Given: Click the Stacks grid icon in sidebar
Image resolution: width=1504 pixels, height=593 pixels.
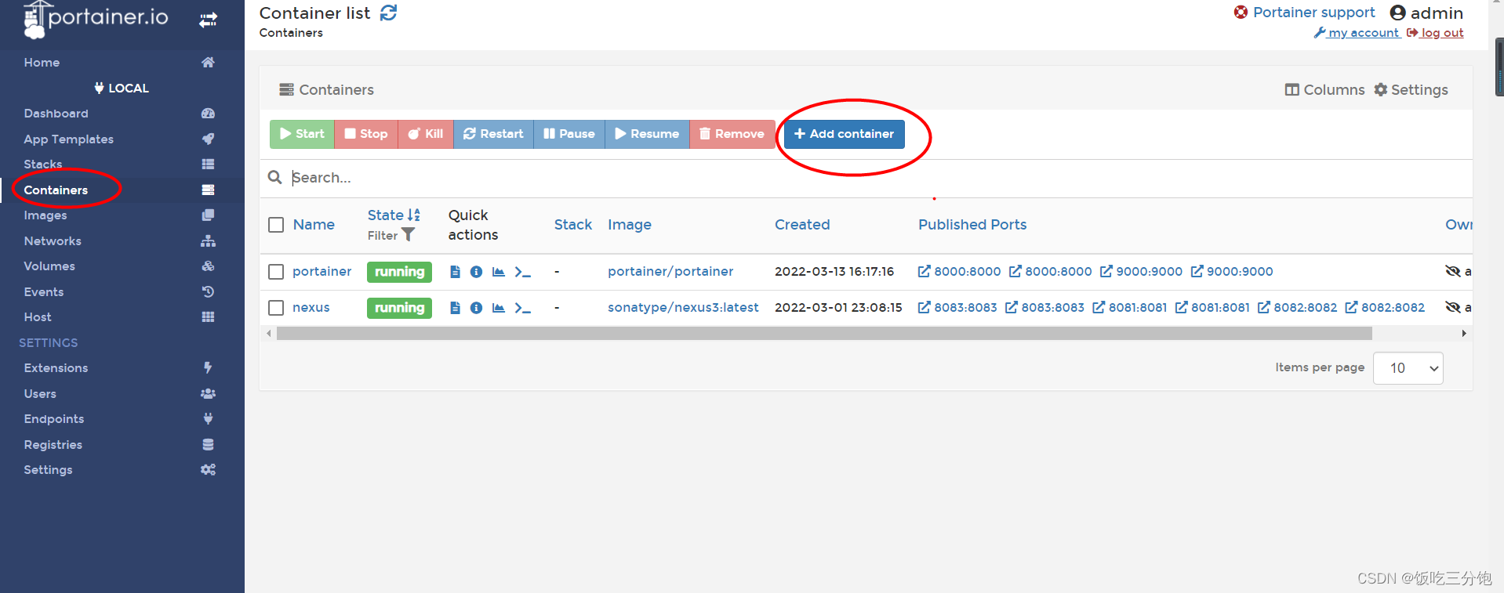Looking at the screenshot, I should (x=208, y=165).
